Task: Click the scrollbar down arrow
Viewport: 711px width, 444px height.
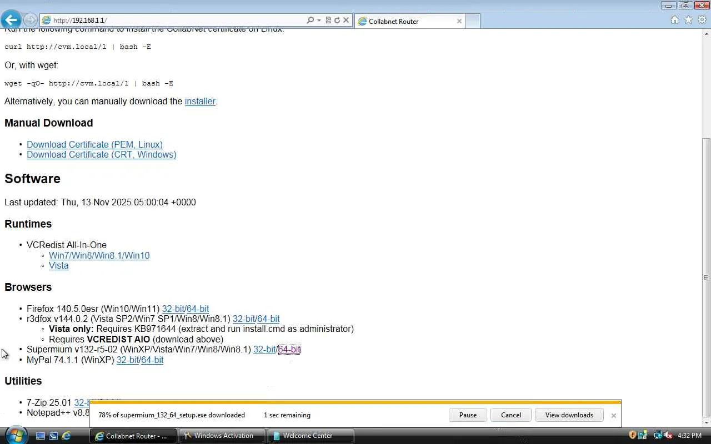Action: tap(706, 423)
